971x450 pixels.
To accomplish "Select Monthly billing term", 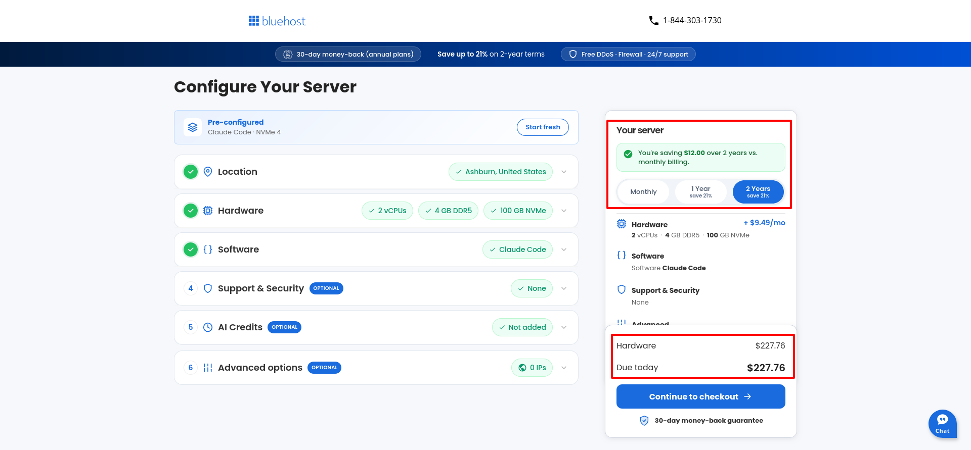I will [x=643, y=192].
